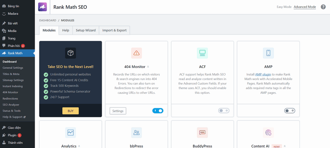Viewport: 330px width, 148px height.
Task: Open Help & Support sidebar link
Action: tap(12, 117)
